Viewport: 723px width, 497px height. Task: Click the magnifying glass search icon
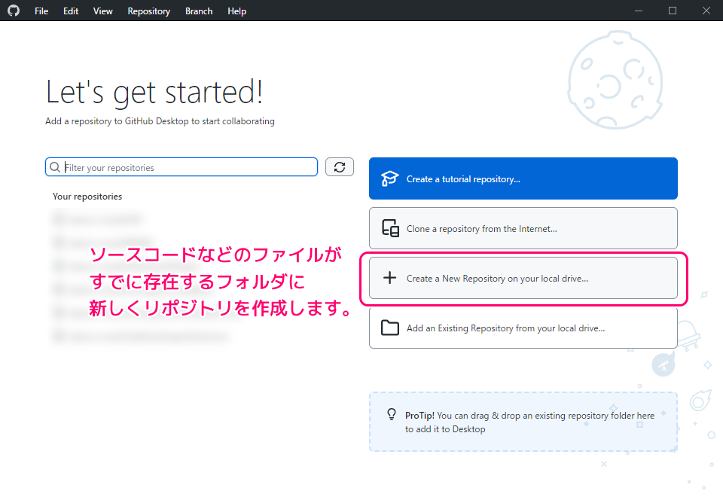coord(55,167)
